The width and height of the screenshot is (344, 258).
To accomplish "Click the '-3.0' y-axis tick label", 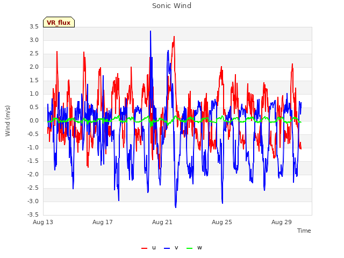I will (x=33, y=202).
